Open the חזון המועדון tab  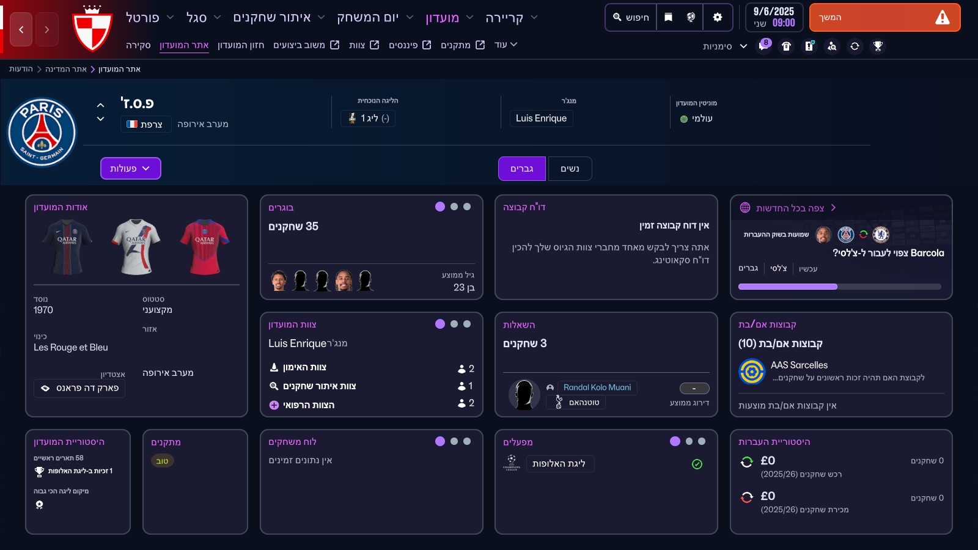pos(241,45)
